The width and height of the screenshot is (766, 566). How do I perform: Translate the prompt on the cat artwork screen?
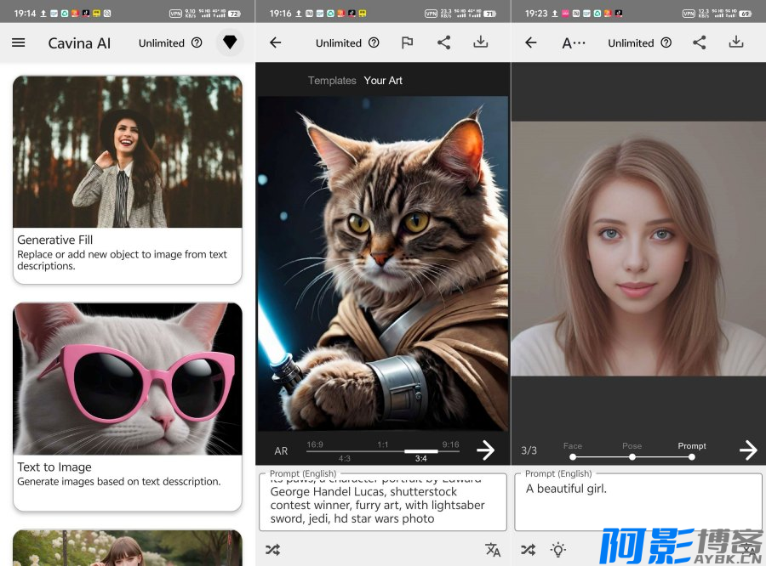tap(493, 550)
